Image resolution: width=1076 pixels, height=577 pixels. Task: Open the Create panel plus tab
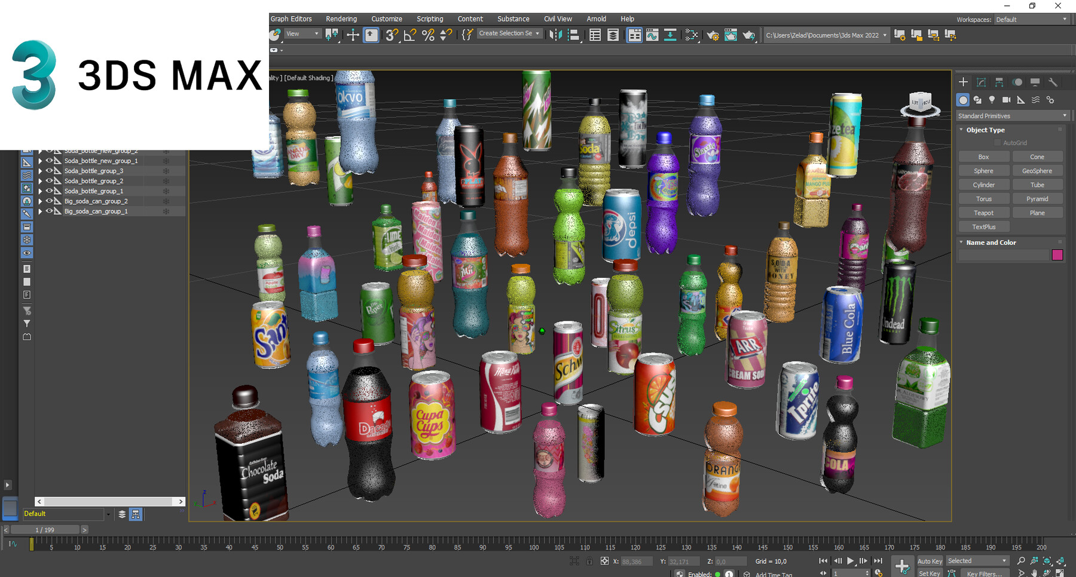(x=963, y=82)
